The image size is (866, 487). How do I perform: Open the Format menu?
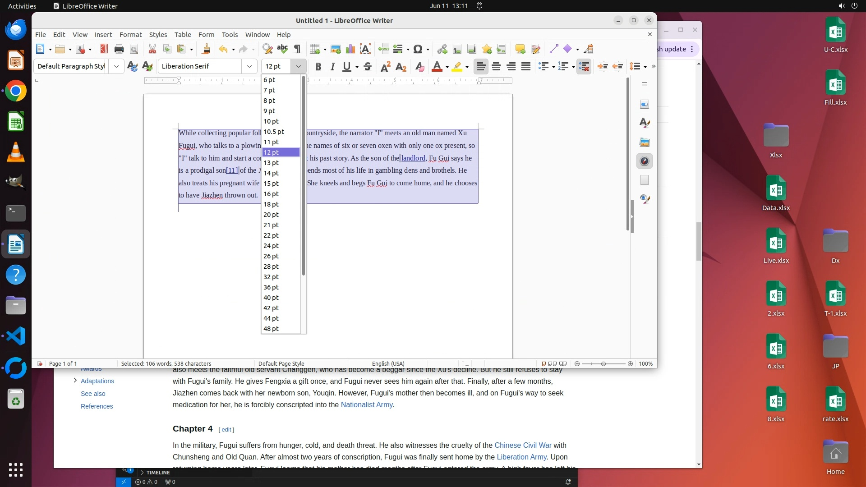click(x=130, y=34)
